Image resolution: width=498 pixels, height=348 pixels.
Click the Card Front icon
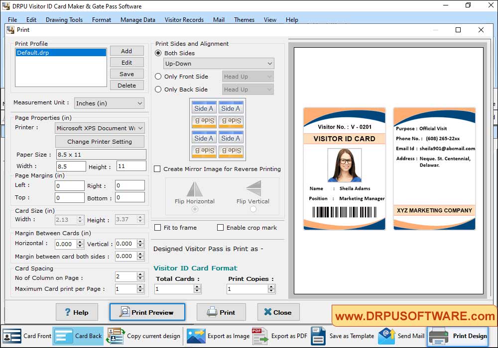(12, 336)
